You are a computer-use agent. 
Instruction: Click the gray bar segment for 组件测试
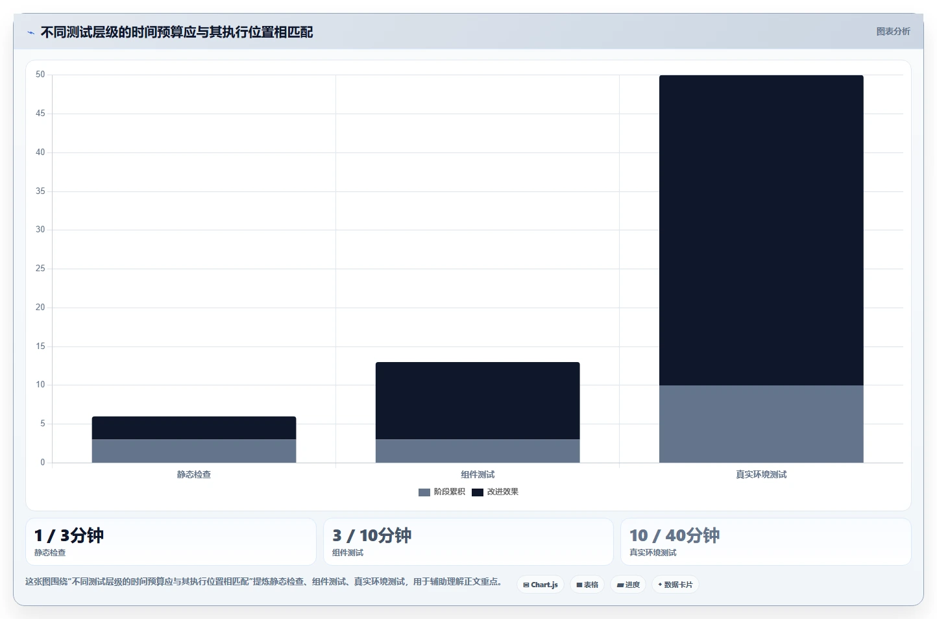tap(478, 451)
